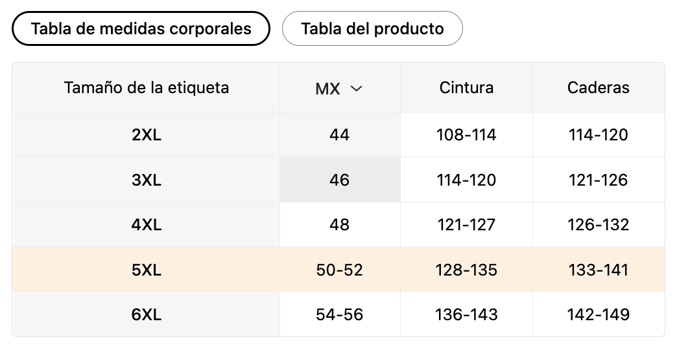The height and width of the screenshot is (348, 677).
Task: Select the MX 50-52 cell
Action: pos(340,269)
